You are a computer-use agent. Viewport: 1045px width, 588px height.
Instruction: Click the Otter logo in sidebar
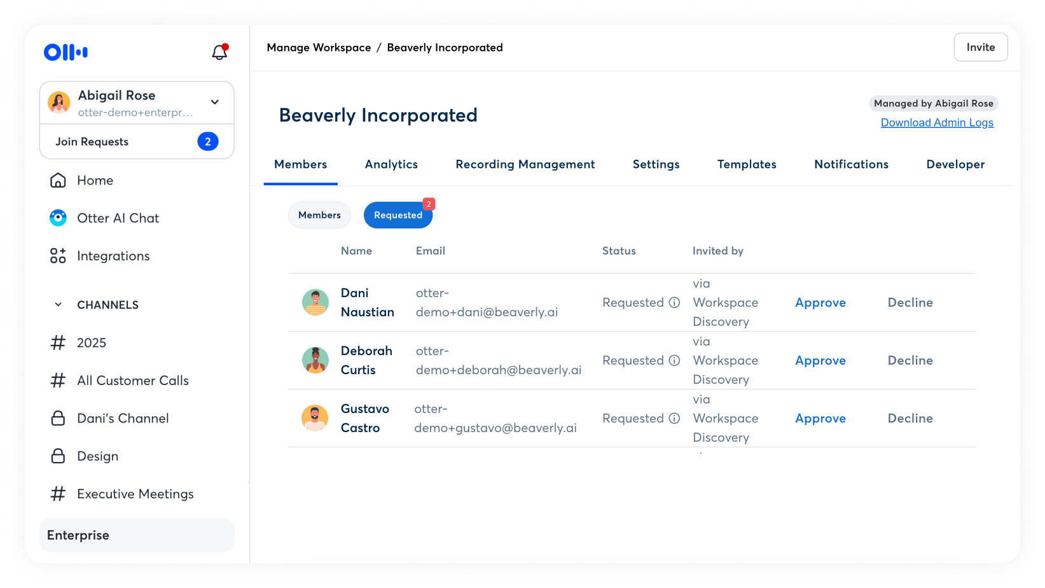pyautogui.click(x=66, y=52)
